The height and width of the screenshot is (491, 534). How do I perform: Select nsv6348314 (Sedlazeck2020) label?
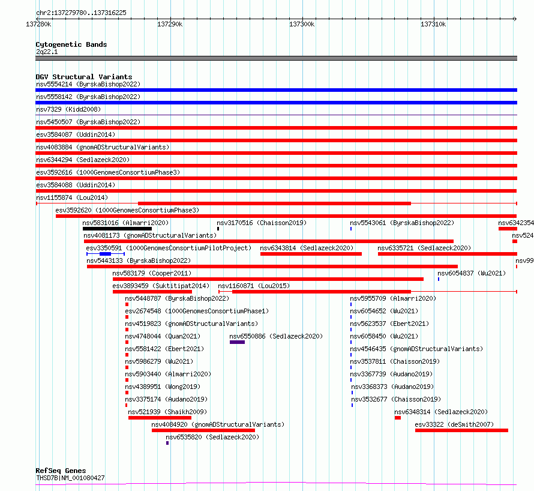coord(441,412)
